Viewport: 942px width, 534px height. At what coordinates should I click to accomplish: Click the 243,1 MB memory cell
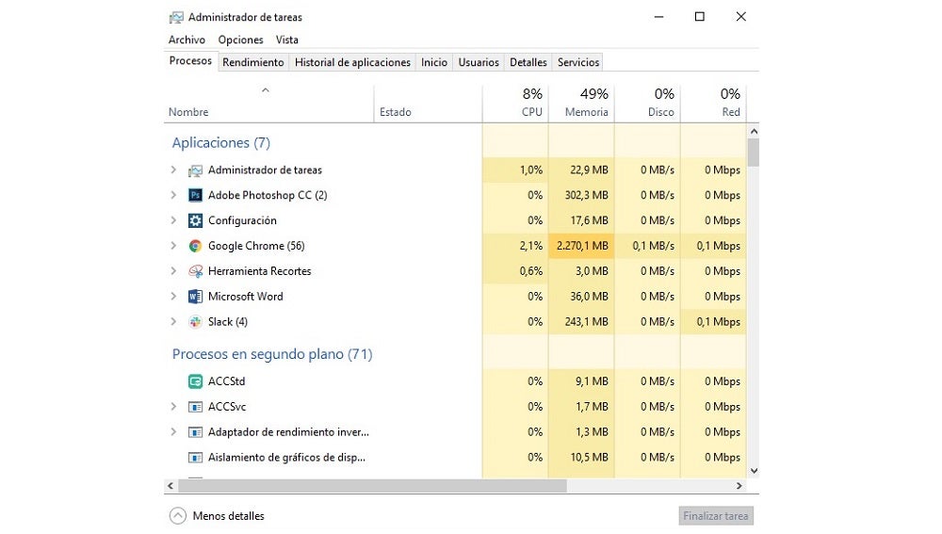coord(581,321)
